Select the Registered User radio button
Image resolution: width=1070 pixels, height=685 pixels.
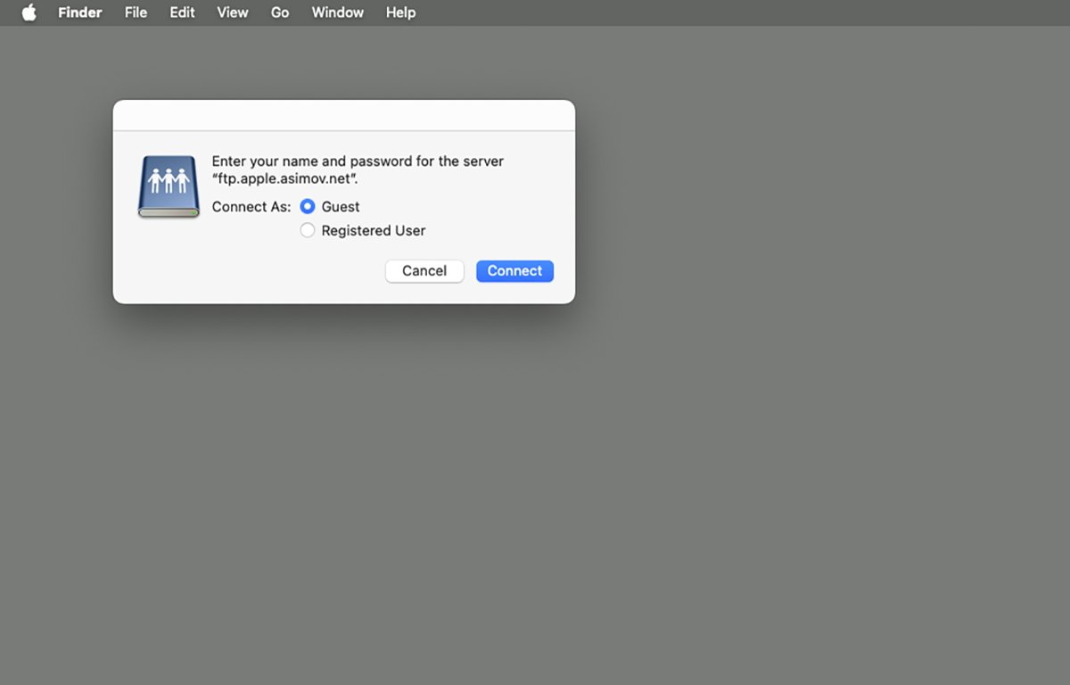(308, 230)
